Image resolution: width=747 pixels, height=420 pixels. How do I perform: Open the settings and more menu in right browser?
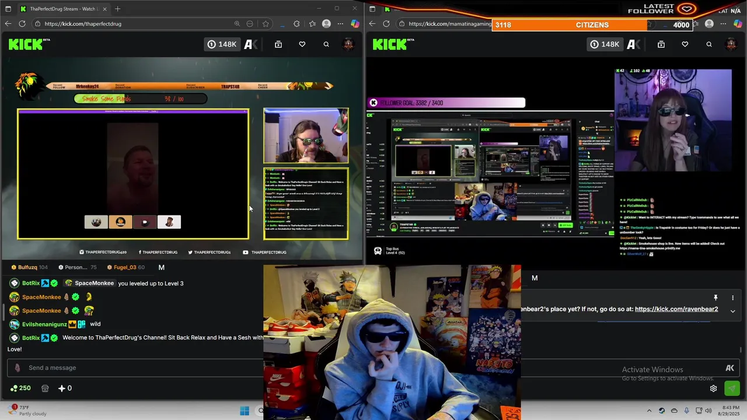[x=723, y=24]
